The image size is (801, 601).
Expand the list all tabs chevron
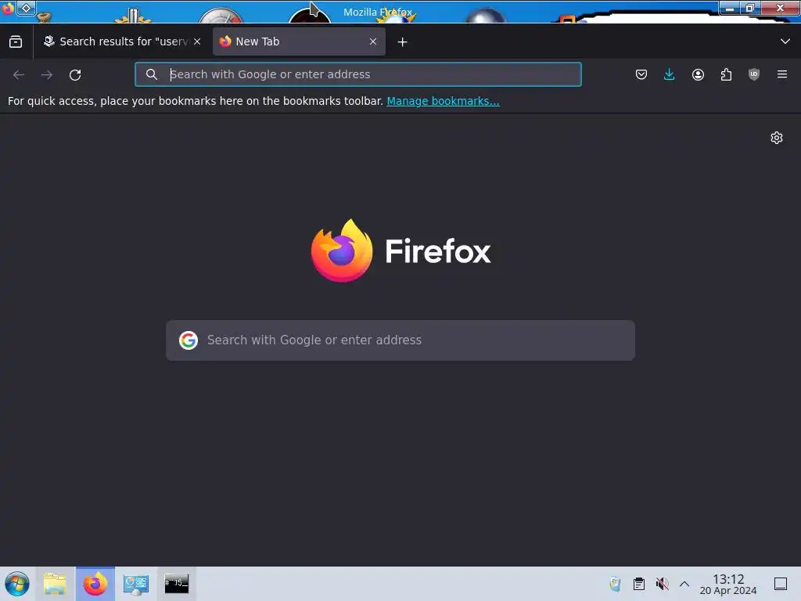(785, 41)
